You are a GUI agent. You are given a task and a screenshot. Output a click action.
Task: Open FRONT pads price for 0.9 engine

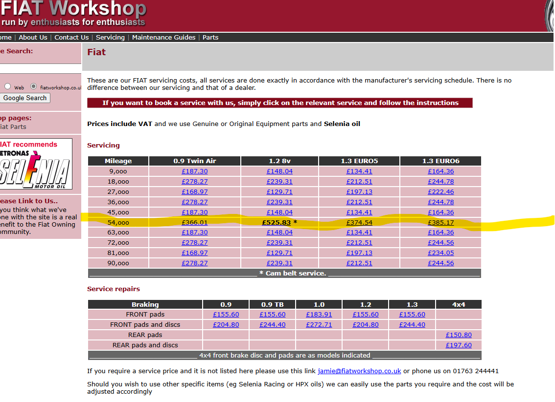[x=226, y=315]
